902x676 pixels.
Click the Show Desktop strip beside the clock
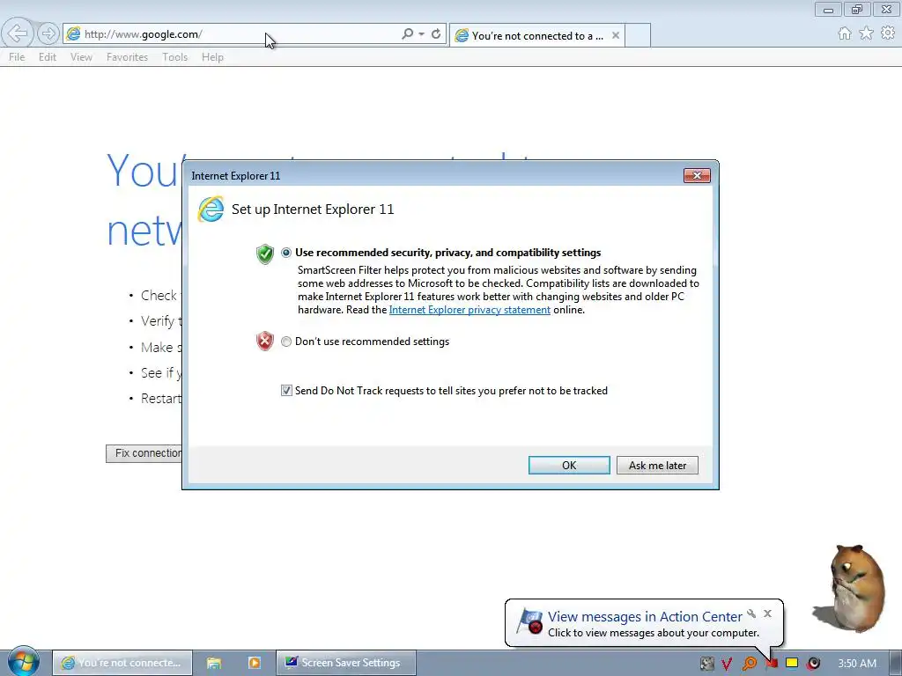(x=895, y=664)
